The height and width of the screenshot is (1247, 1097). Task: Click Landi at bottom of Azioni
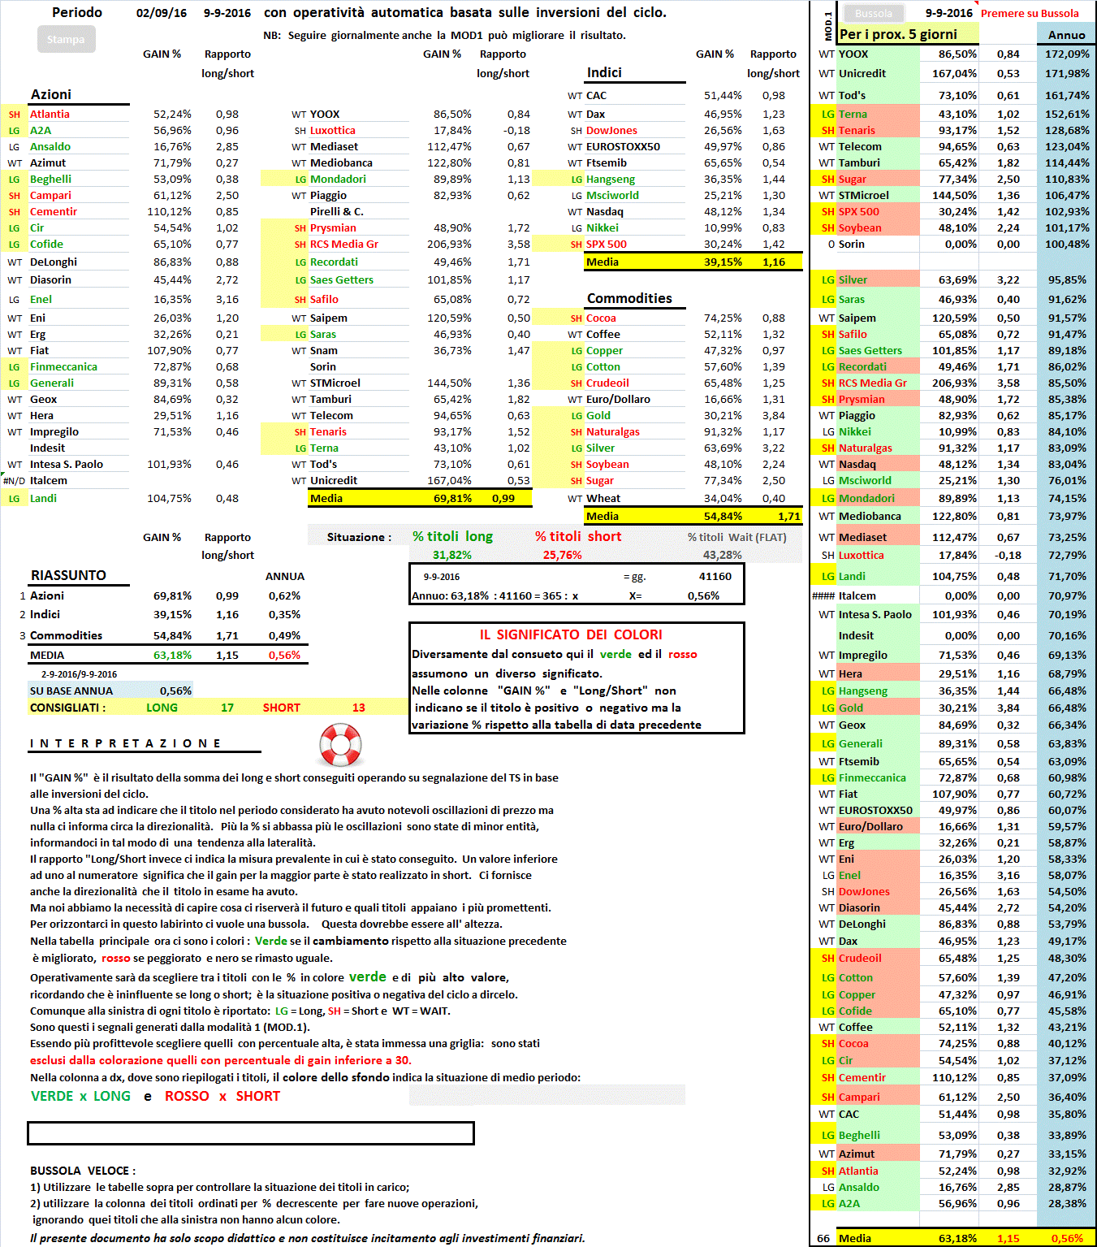[43, 498]
